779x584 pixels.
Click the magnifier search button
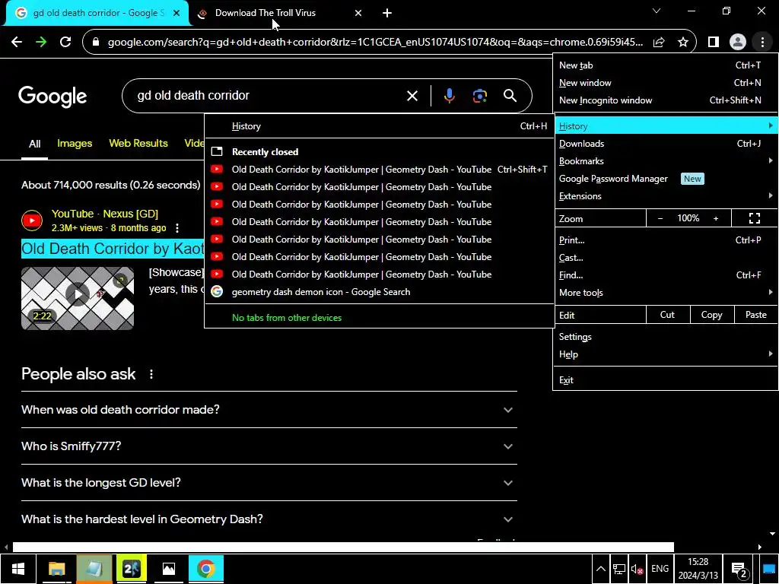(510, 96)
